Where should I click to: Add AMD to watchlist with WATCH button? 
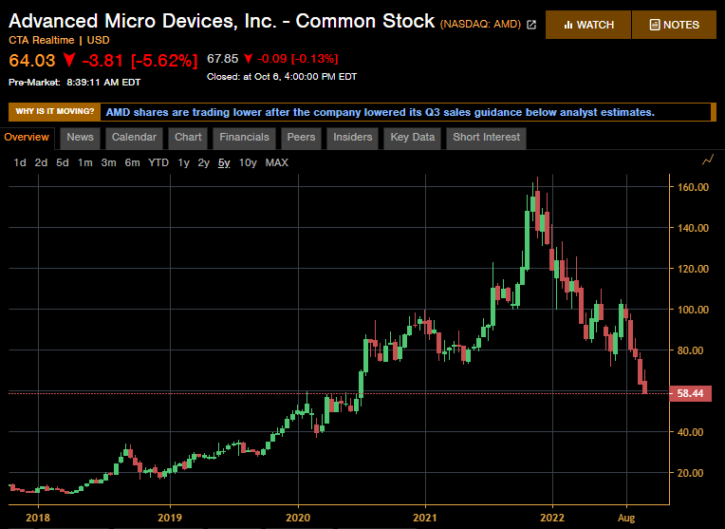[x=588, y=25]
